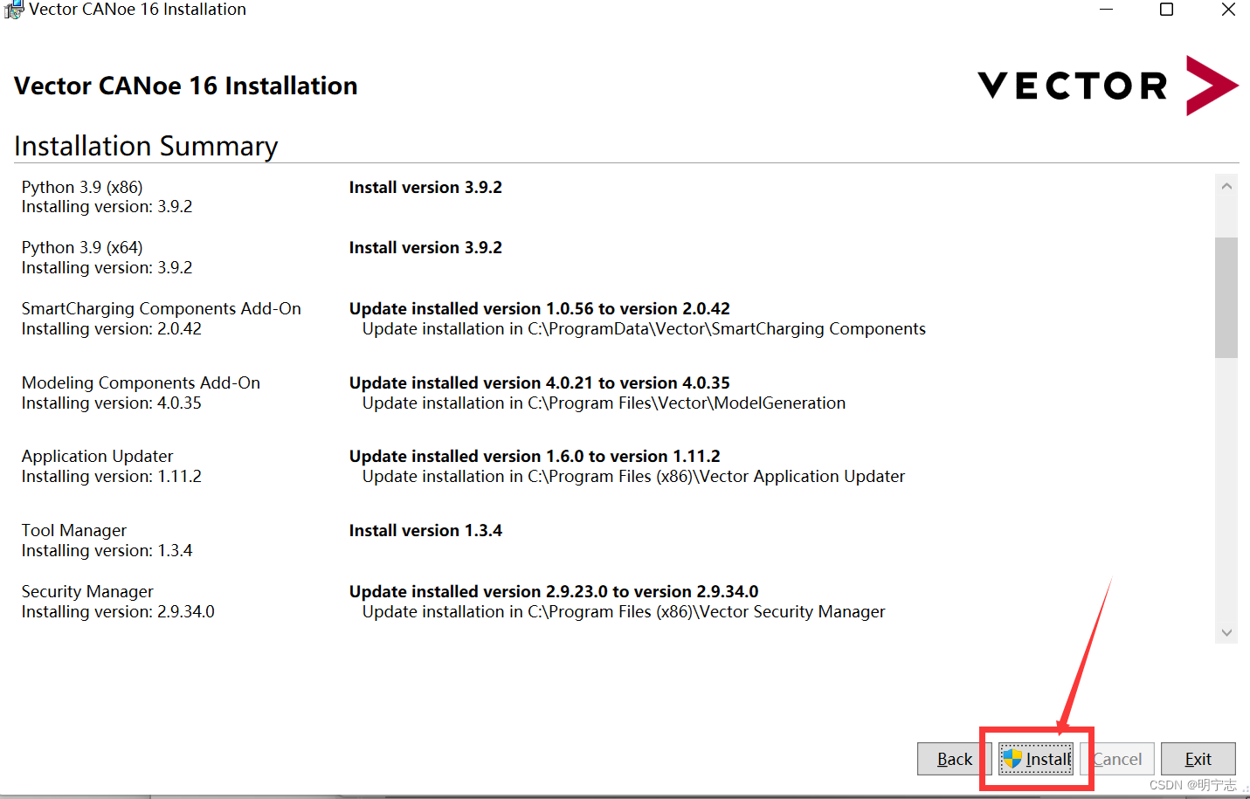Click the scrollbar up arrow
The width and height of the screenshot is (1250, 799).
(x=1226, y=186)
